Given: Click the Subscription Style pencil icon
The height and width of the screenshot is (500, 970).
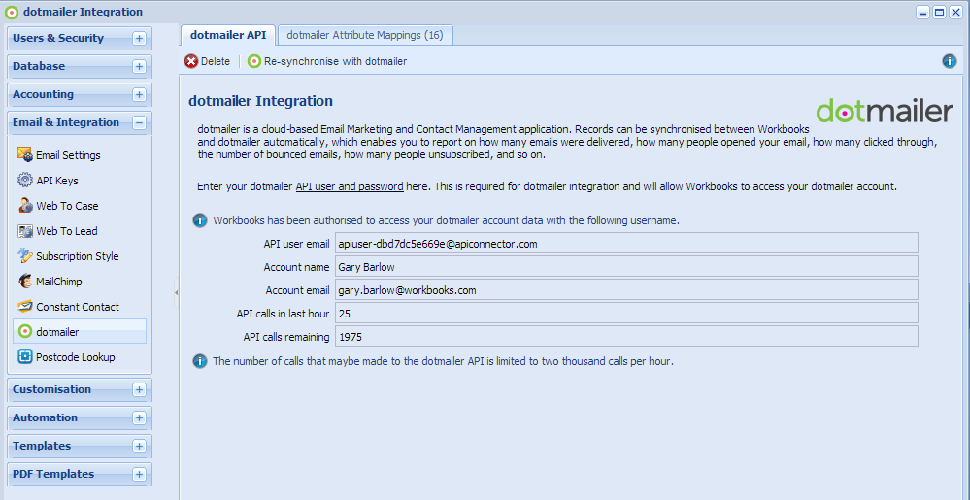Looking at the screenshot, I should coord(24,255).
